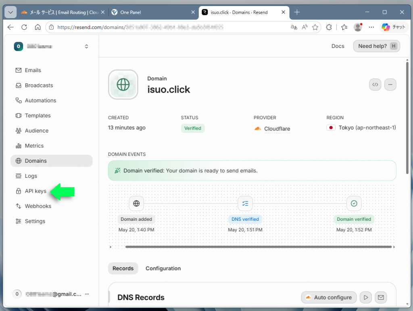
Task: Open the domain more options menu
Action: click(x=390, y=85)
